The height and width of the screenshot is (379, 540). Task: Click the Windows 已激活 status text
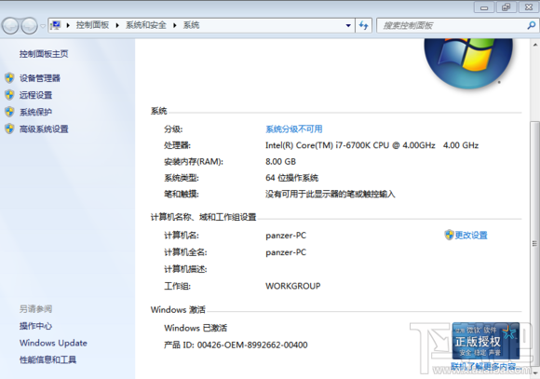pyautogui.click(x=196, y=328)
